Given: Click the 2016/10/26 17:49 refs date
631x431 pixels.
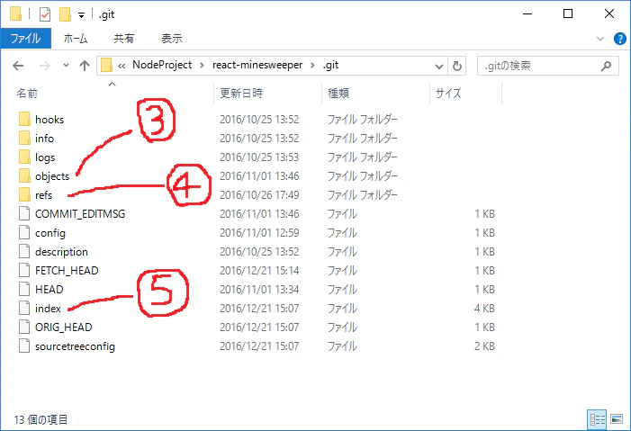Looking at the screenshot, I should (259, 194).
